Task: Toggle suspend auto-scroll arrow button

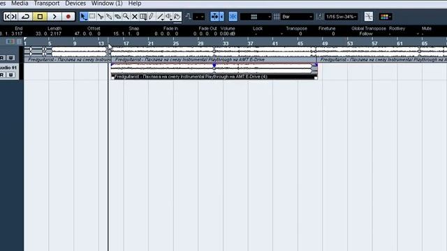Action: (x=222, y=17)
